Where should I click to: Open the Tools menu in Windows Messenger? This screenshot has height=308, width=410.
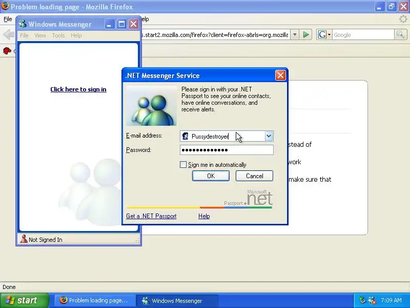point(58,35)
